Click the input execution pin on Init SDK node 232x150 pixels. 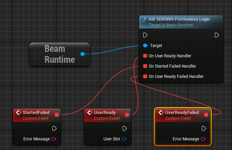(145, 35)
